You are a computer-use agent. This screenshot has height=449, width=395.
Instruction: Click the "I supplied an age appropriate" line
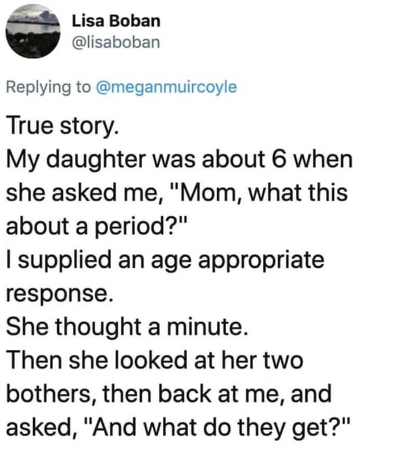pyautogui.click(x=165, y=260)
